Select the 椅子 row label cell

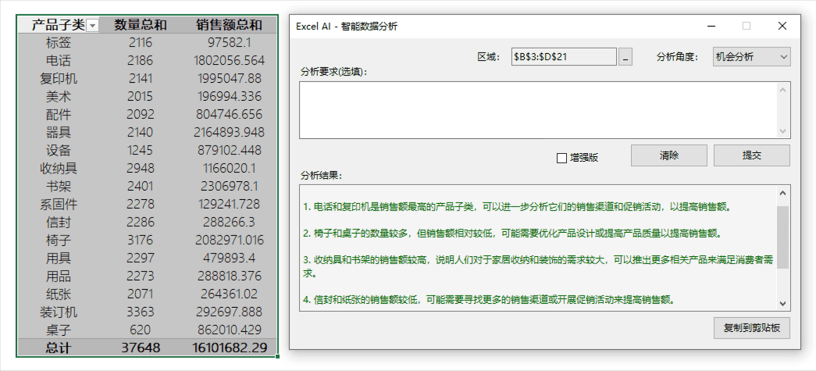tap(59, 240)
